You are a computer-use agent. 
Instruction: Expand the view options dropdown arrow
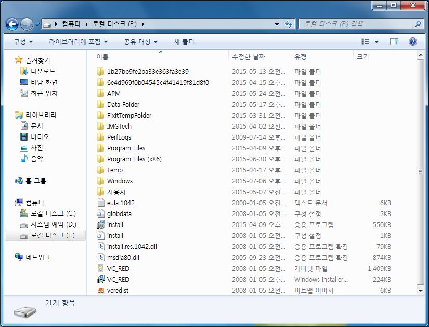coord(377,42)
